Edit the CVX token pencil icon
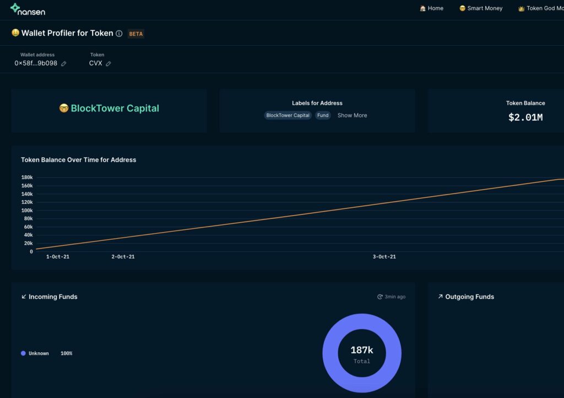The height and width of the screenshot is (398, 564). (109, 64)
